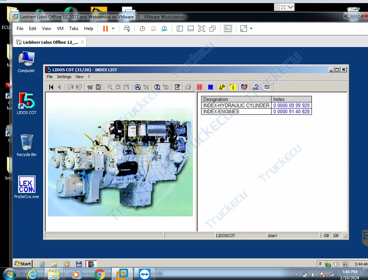Click the 'start' status bar field

[x=293, y=235]
